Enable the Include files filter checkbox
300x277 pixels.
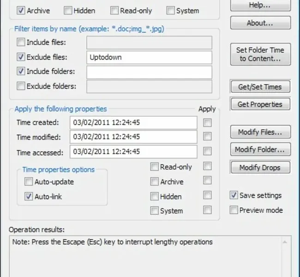[x=21, y=43]
